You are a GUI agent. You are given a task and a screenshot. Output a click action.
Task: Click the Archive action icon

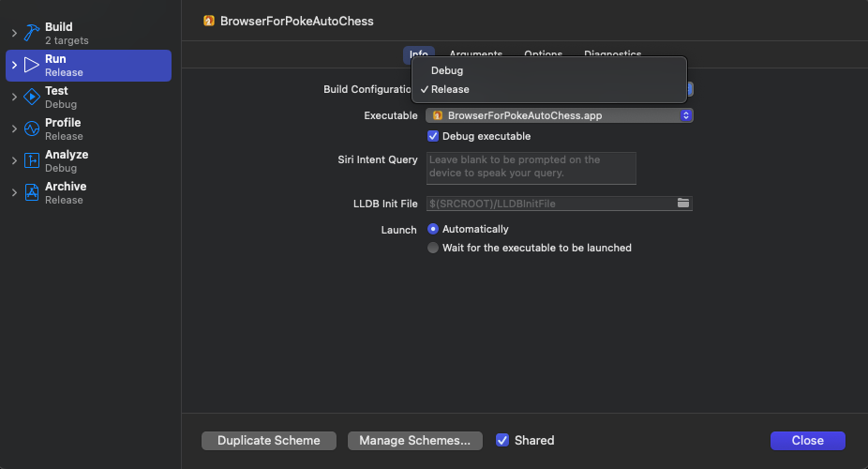(x=31, y=193)
